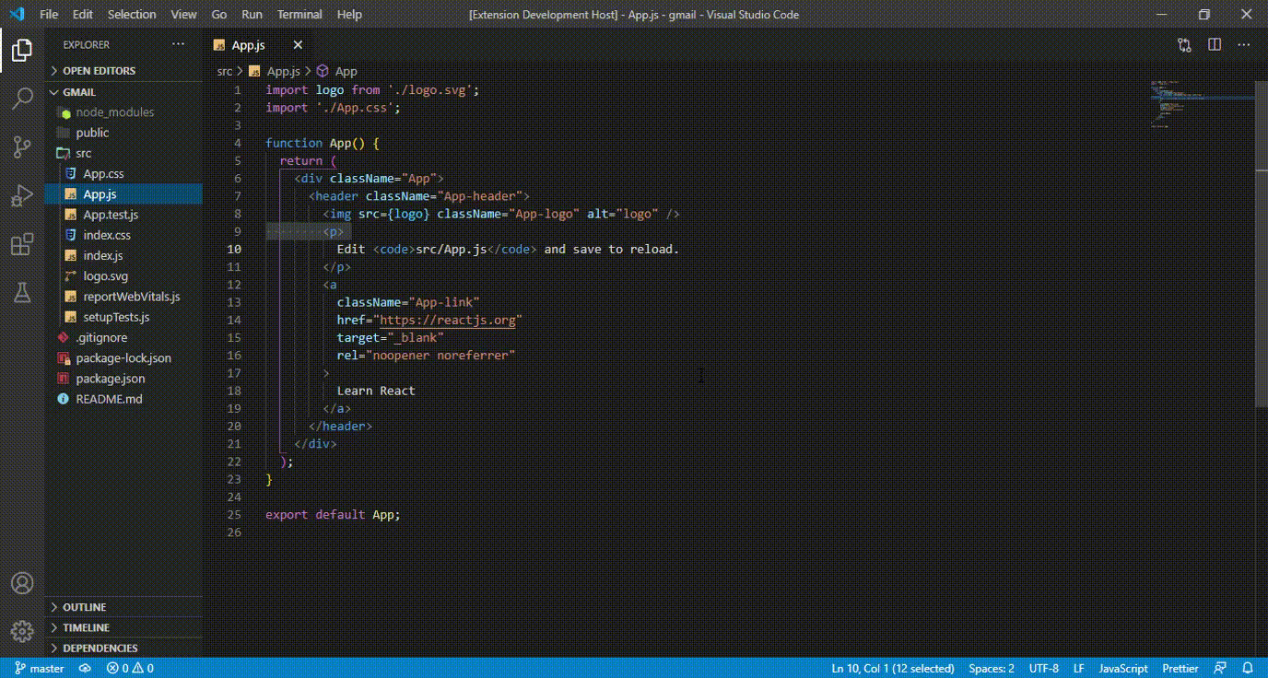Click the Open Changes compare icon
Viewport: 1268px width, 678px height.
pyautogui.click(x=1184, y=44)
